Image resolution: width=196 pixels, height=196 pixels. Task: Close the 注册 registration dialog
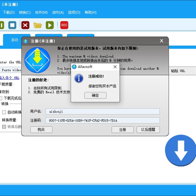click(x=162, y=41)
